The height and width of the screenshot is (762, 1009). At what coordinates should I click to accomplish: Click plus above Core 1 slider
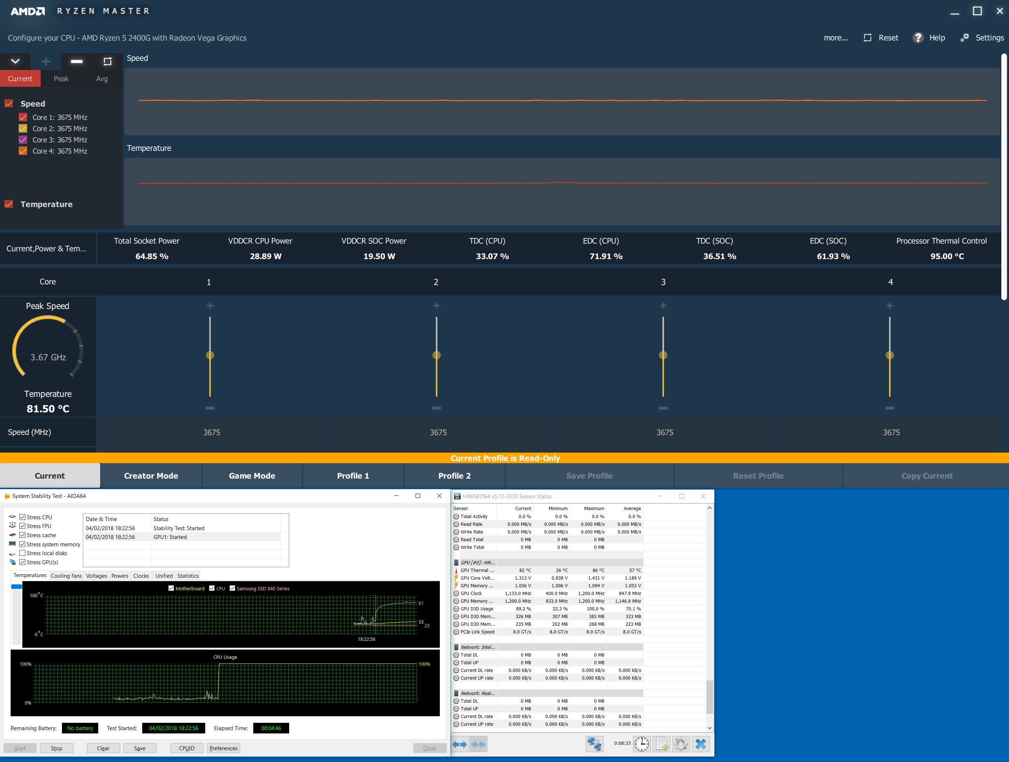pyautogui.click(x=210, y=305)
